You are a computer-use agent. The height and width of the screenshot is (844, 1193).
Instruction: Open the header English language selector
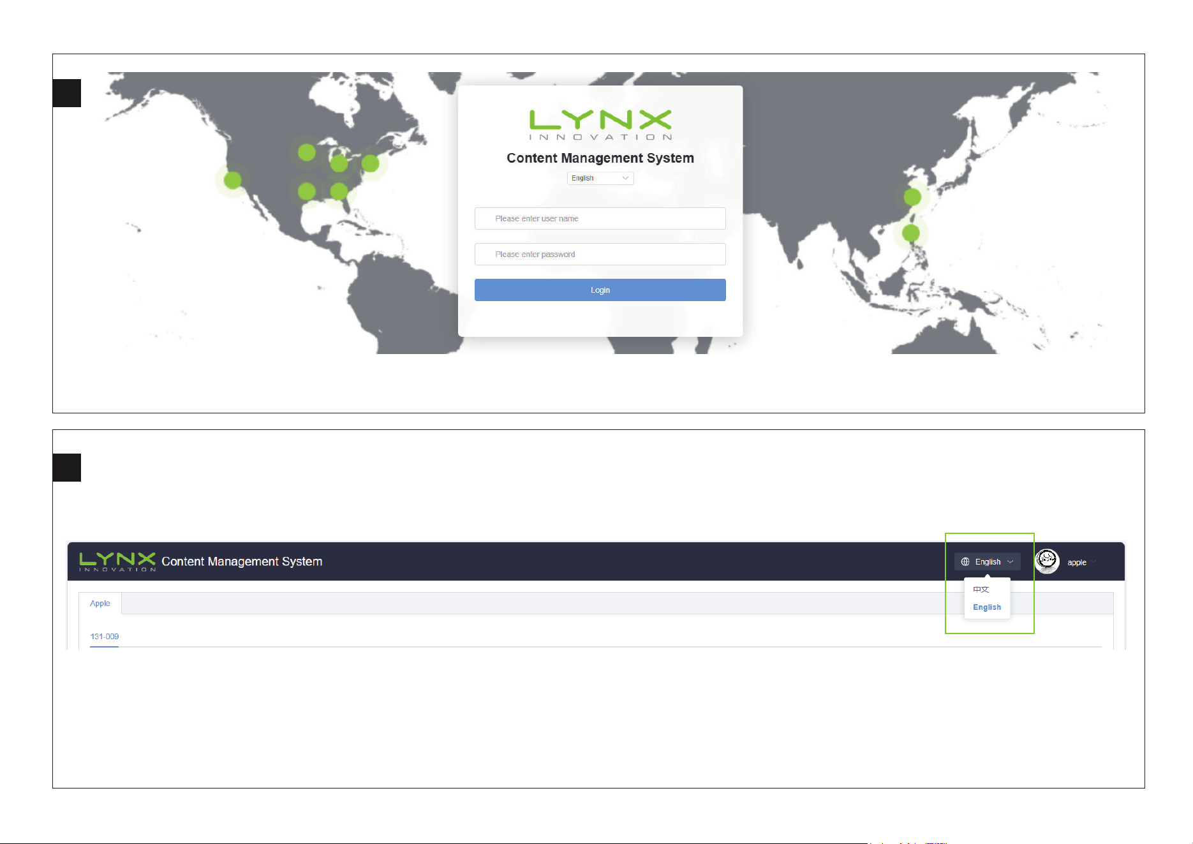tap(988, 562)
